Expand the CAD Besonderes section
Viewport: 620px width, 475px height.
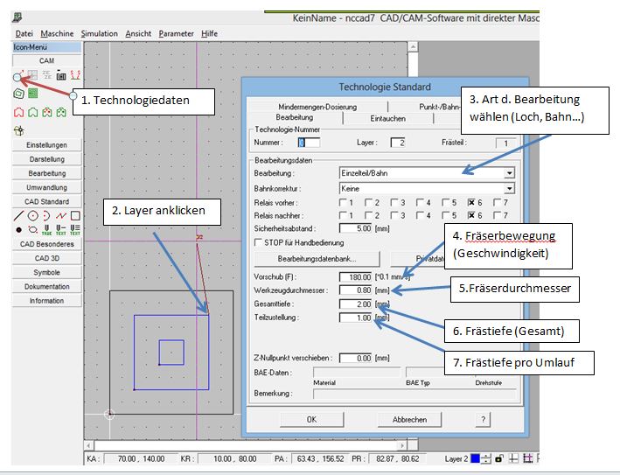click(x=47, y=244)
